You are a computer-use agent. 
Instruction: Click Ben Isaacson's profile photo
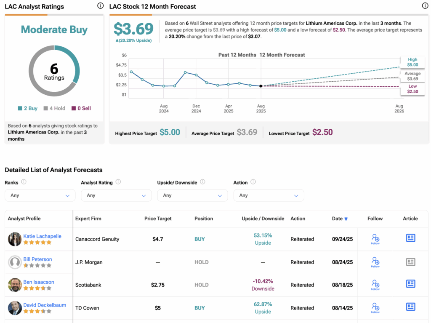[15, 285]
